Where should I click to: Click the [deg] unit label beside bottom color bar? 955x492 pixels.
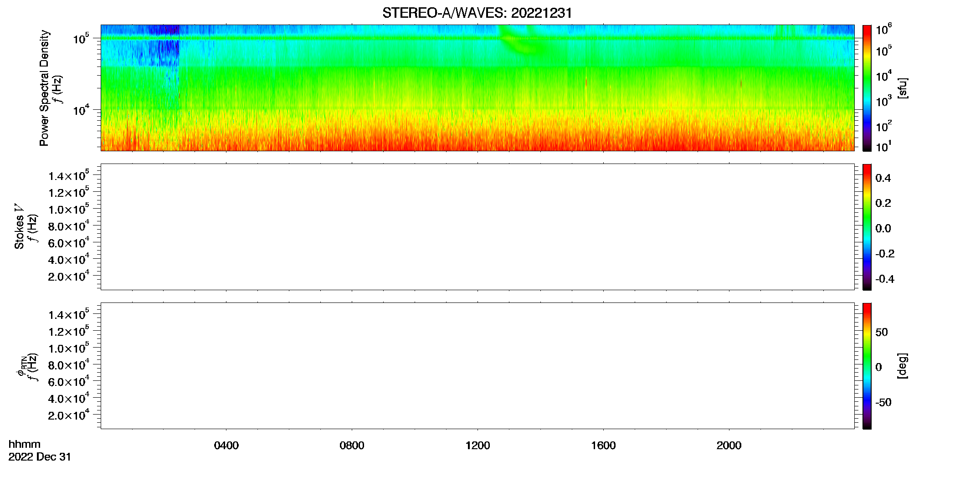point(903,366)
